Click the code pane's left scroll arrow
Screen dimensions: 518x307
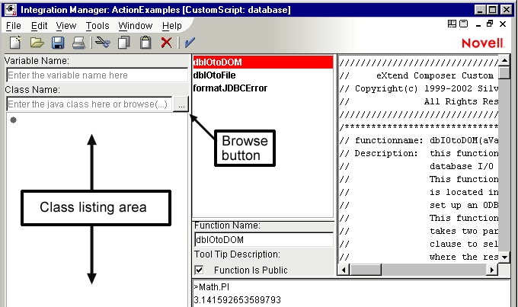344,270
